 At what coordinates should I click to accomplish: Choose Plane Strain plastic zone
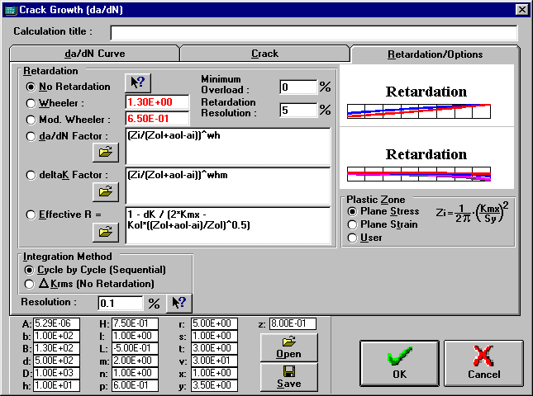click(353, 224)
